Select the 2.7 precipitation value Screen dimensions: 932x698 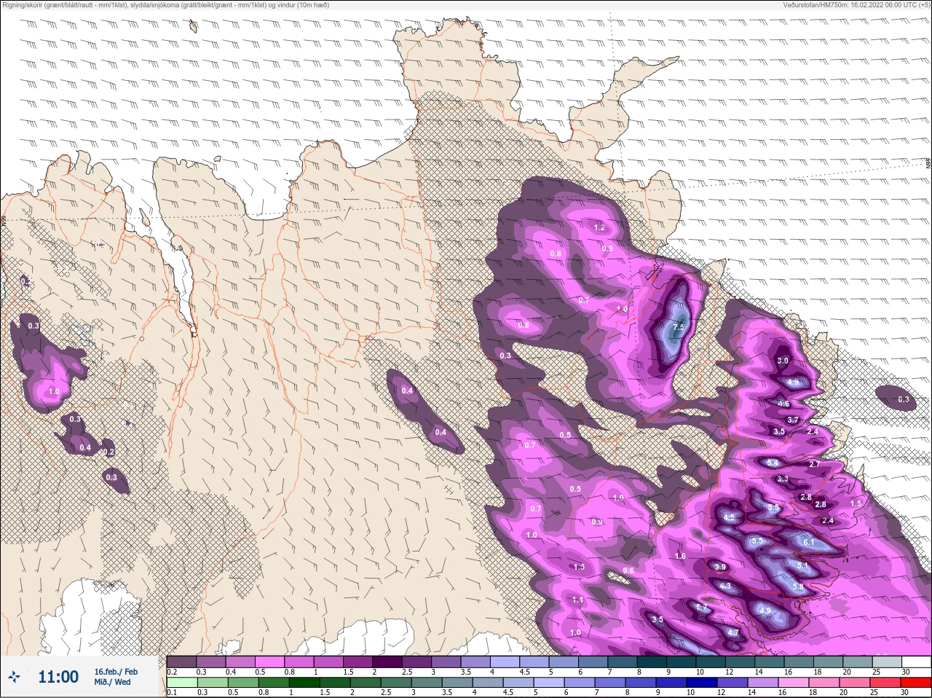815,464
